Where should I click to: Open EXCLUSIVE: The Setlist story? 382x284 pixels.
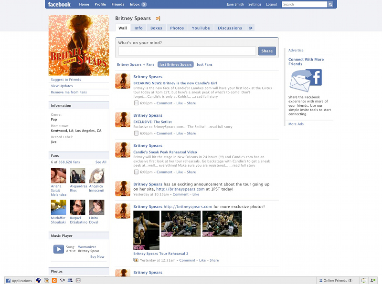[x=152, y=122]
